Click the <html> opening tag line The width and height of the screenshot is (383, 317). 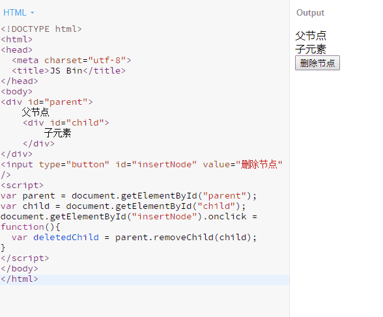17,40
